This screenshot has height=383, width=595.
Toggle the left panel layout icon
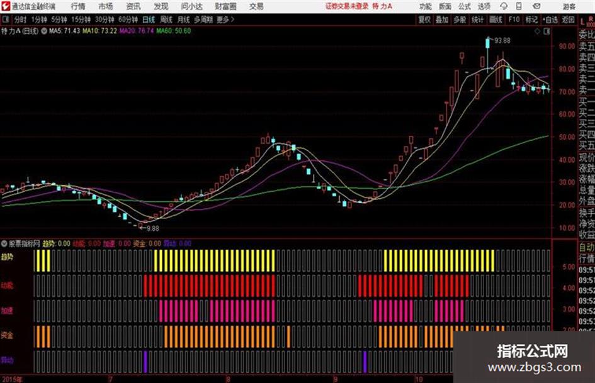pos(5,19)
